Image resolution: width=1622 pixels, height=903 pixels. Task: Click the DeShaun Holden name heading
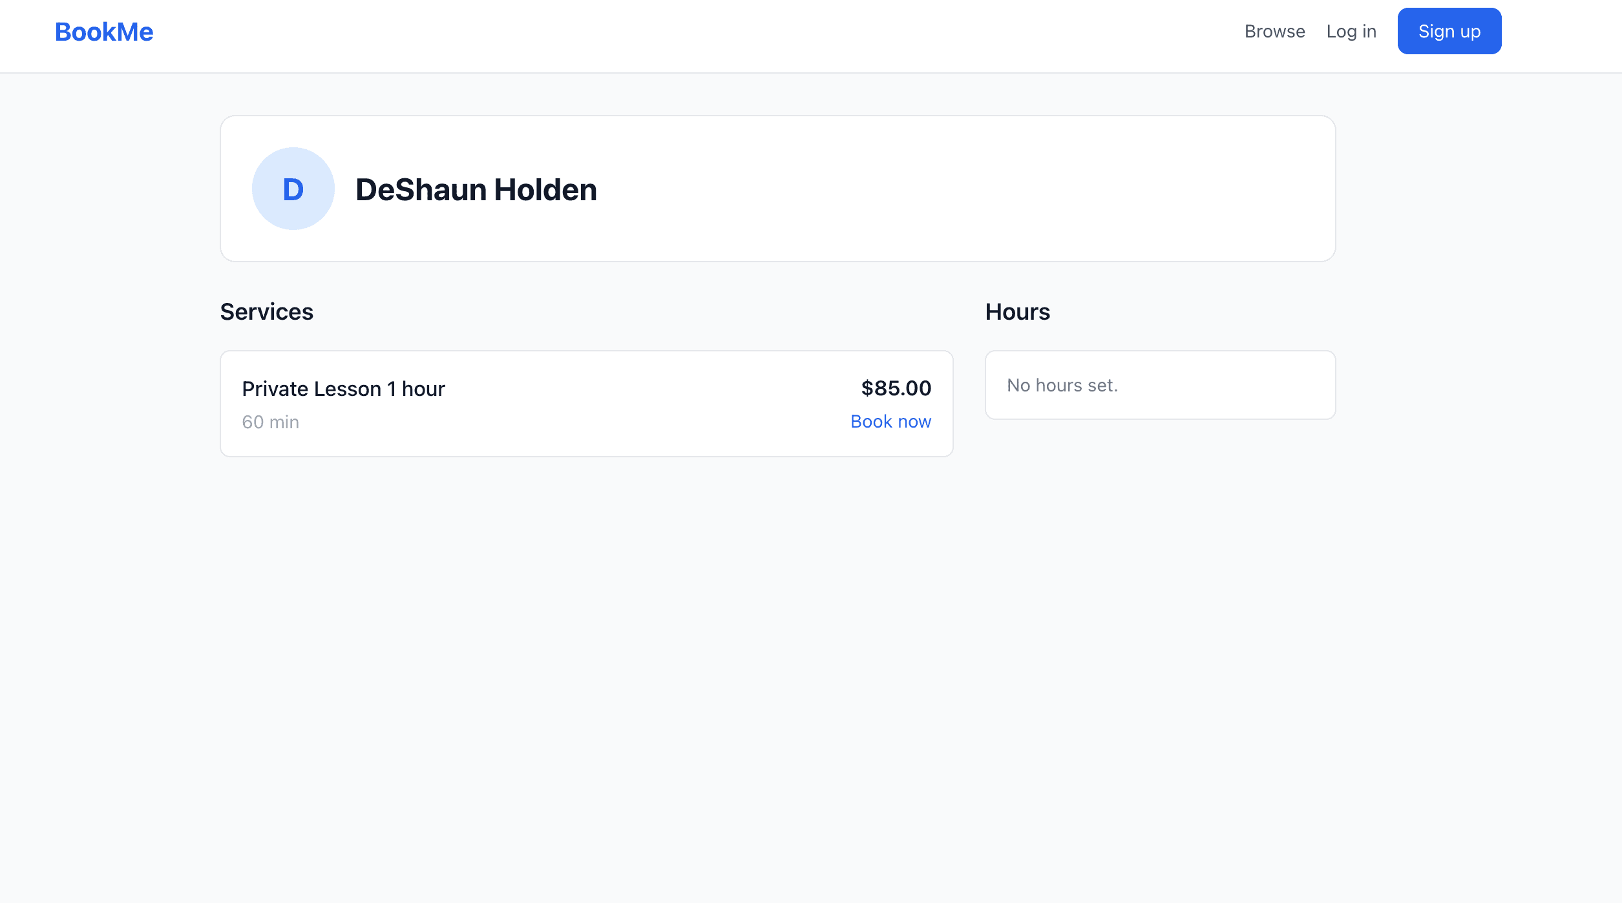477,189
